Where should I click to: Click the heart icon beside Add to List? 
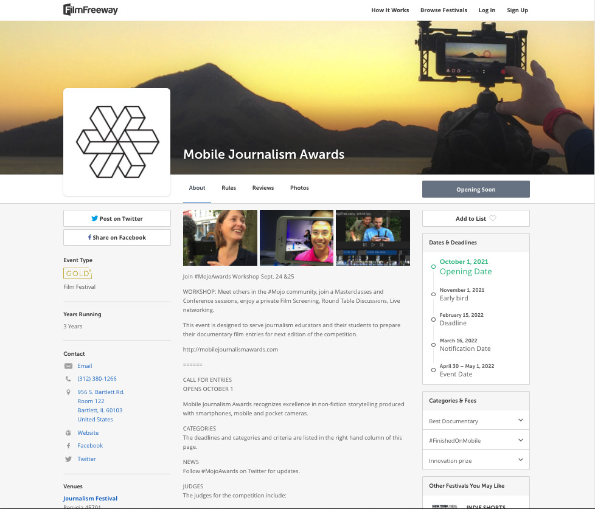493,218
